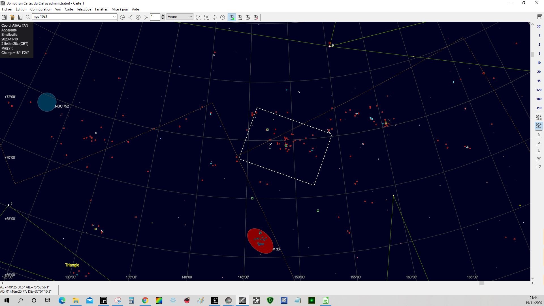This screenshot has width=544, height=306.
Task: Step time forward with right arrow
Action: click(x=146, y=17)
